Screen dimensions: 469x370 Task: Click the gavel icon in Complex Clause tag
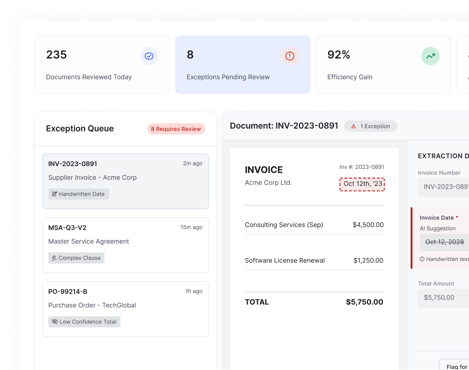[54, 258]
